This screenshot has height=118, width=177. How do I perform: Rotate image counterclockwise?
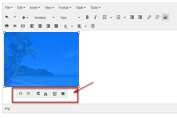point(20,94)
